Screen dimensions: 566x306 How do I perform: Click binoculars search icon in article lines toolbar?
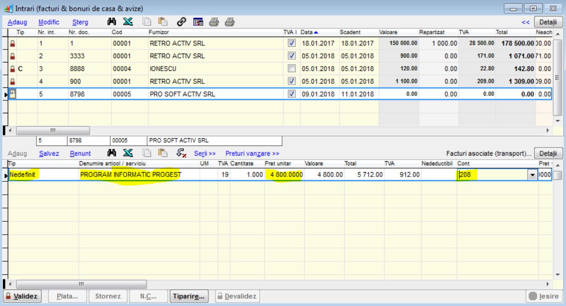pos(111,153)
